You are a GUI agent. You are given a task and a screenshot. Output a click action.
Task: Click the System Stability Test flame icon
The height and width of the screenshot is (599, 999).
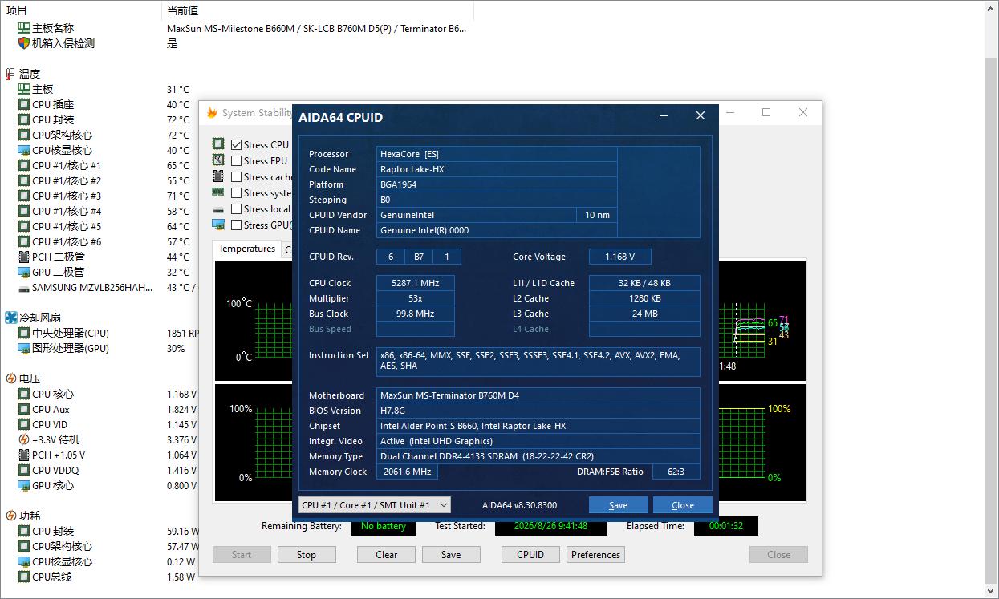[212, 113]
